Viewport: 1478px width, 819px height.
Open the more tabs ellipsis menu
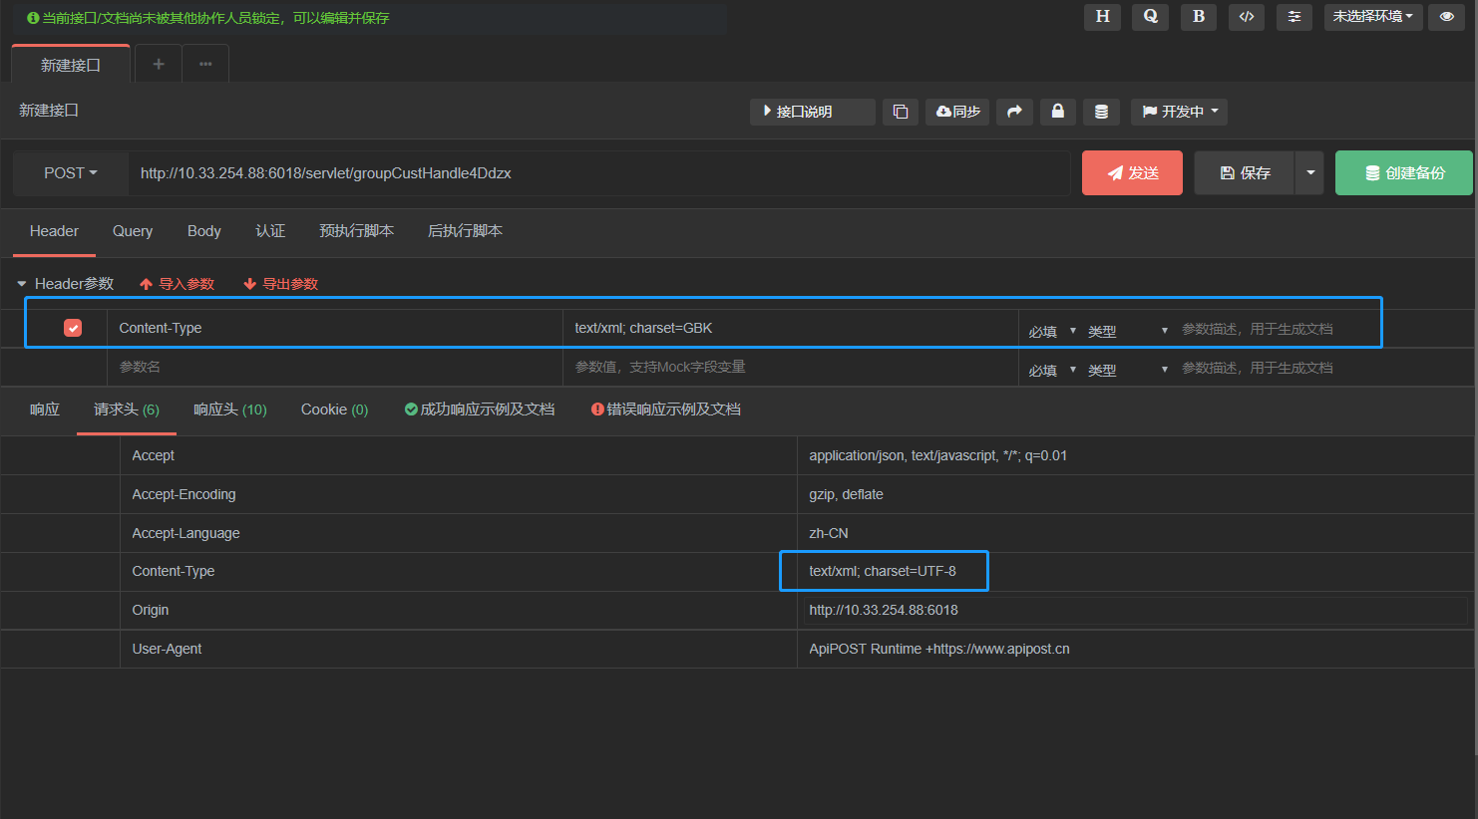tap(205, 64)
